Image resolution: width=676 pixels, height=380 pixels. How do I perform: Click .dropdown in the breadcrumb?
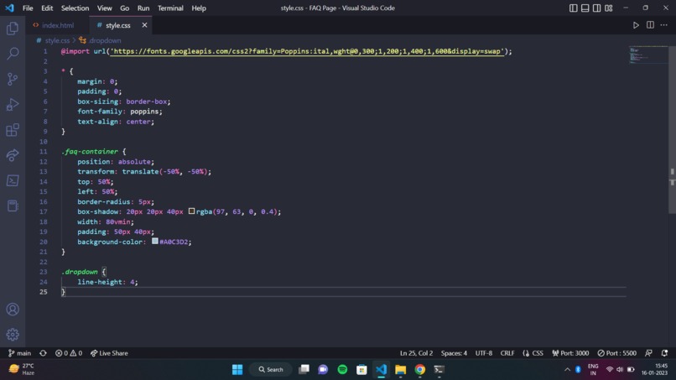104,40
